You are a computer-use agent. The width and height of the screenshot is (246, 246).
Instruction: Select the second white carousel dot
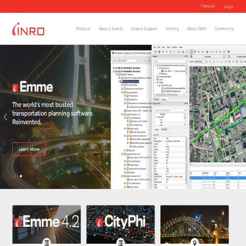click(21, 176)
